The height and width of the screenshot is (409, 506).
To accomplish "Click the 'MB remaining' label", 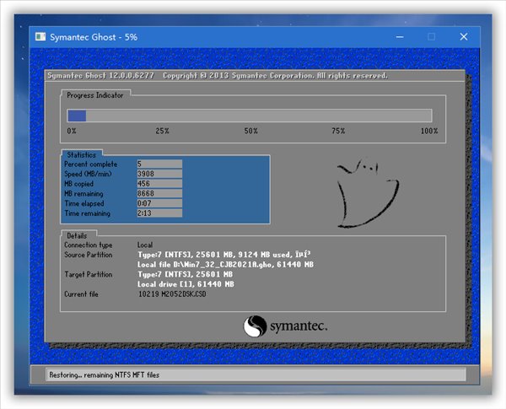I will [83, 194].
